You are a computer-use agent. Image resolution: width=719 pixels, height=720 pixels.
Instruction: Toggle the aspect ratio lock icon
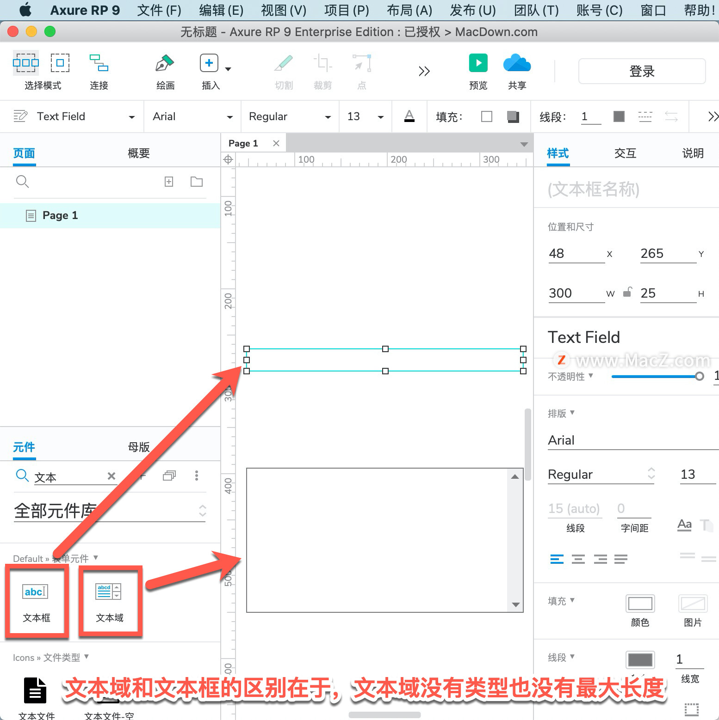click(627, 293)
